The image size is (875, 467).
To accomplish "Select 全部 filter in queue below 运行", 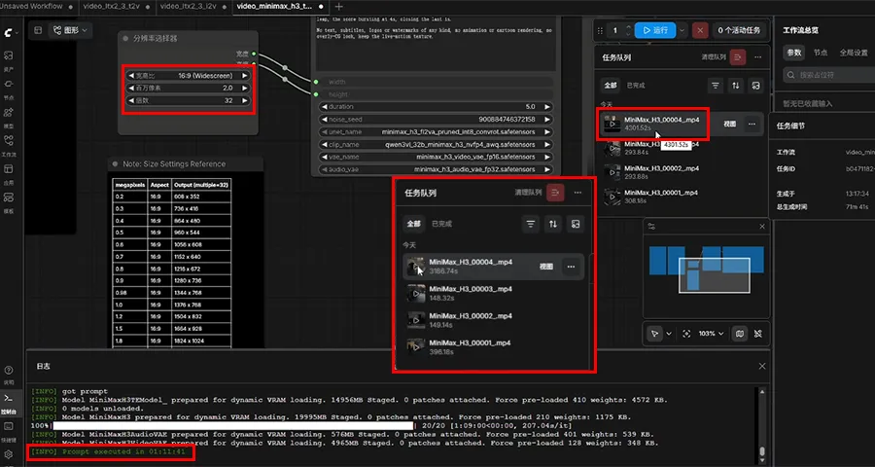I will 610,86.
